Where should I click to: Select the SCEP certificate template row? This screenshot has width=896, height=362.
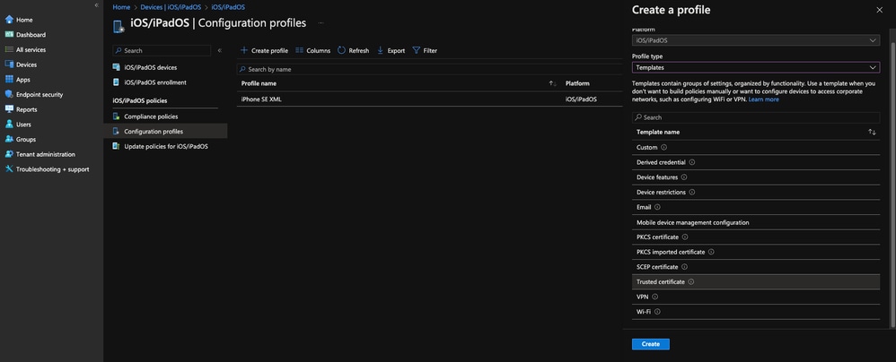point(755,267)
